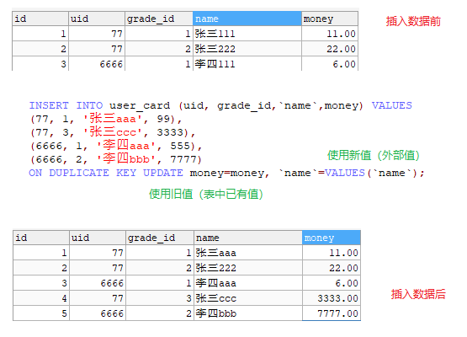Select the cell 李四aaa in the after-insert table
The height and width of the screenshot is (337, 467).
[x=248, y=283]
